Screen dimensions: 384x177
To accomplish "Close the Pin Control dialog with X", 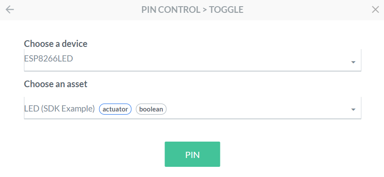I will [x=375, y=10].
